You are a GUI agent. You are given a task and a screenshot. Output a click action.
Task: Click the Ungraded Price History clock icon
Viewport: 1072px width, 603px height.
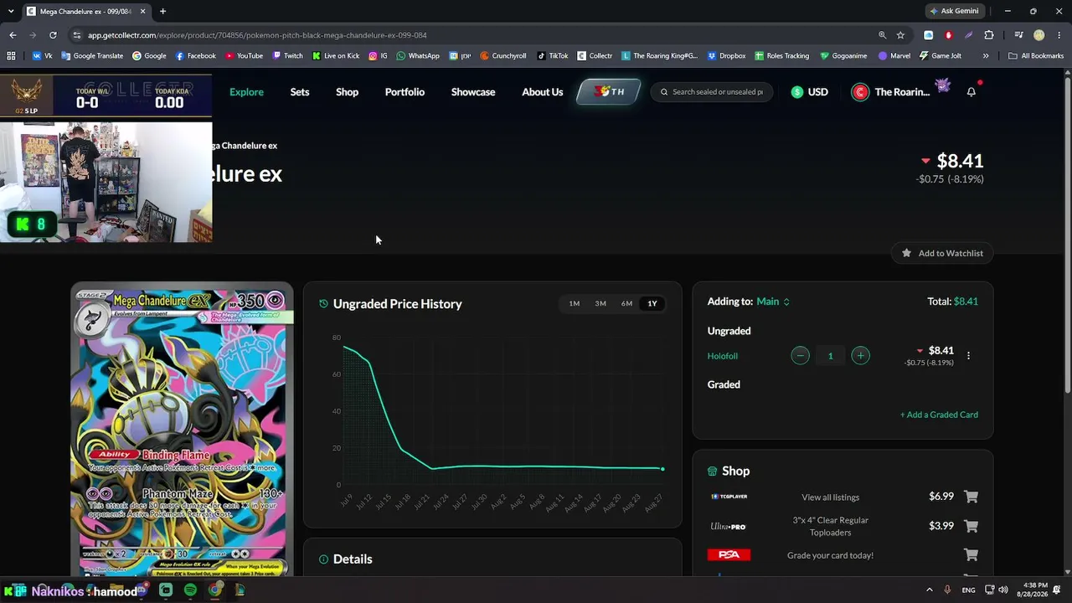click(x=323, y=304)
